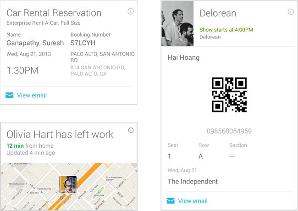Click ticket number 098568054959

point(229,131)
